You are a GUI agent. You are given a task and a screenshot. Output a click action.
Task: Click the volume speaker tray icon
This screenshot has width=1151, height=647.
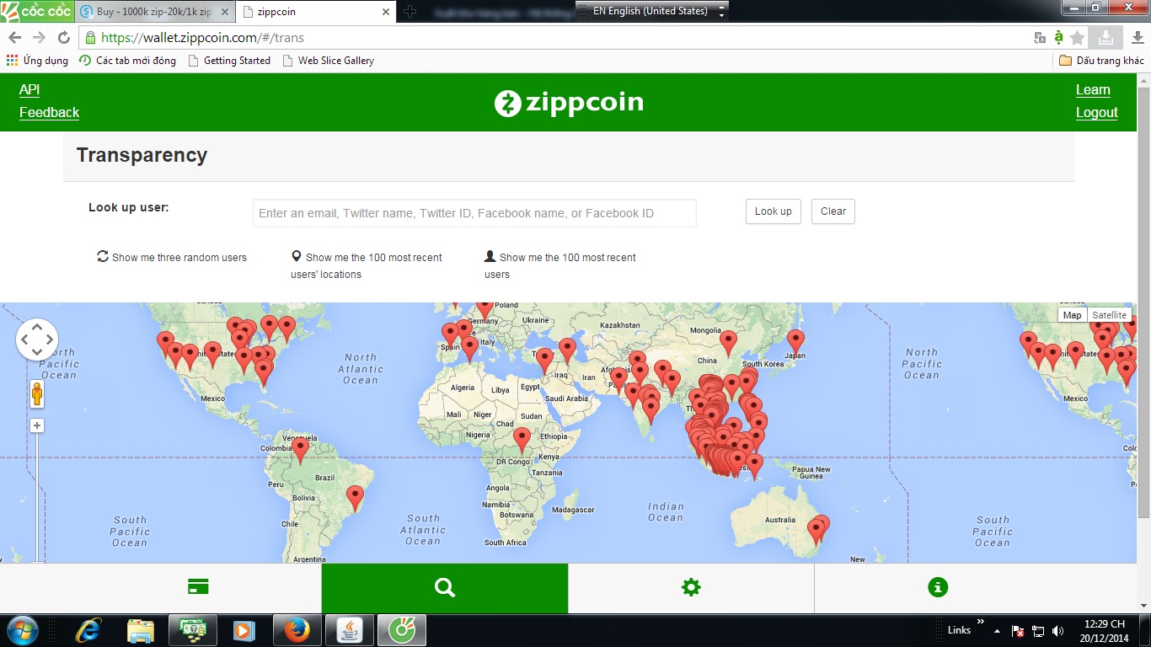coord(1057,631)
